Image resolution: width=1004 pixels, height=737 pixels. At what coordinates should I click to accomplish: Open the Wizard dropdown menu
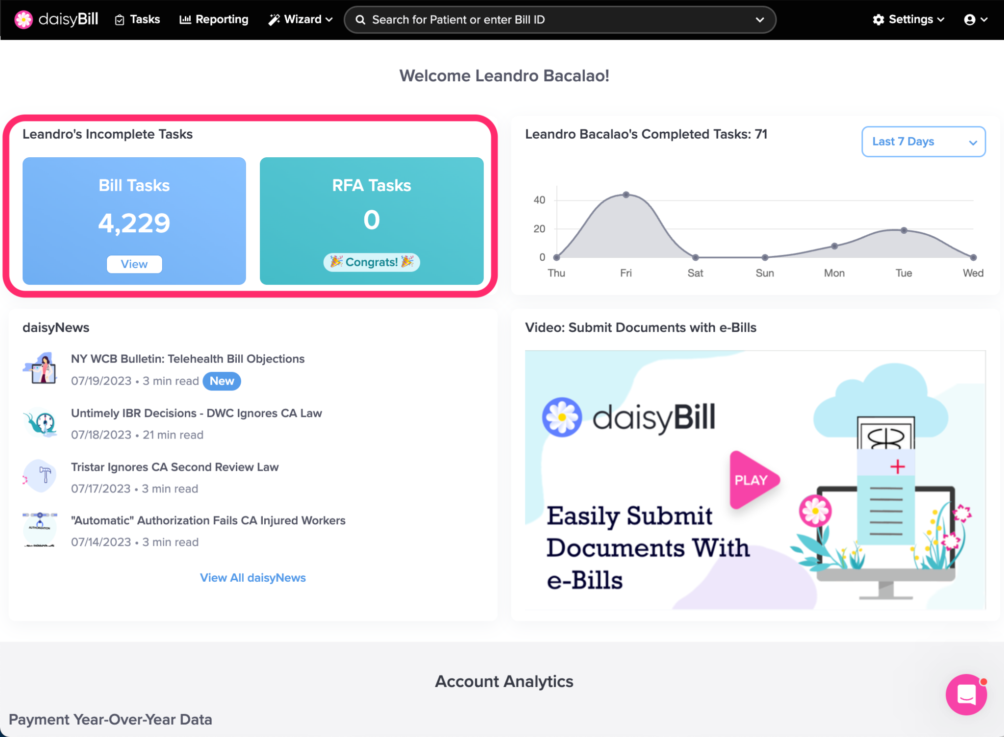click(301, 20)
